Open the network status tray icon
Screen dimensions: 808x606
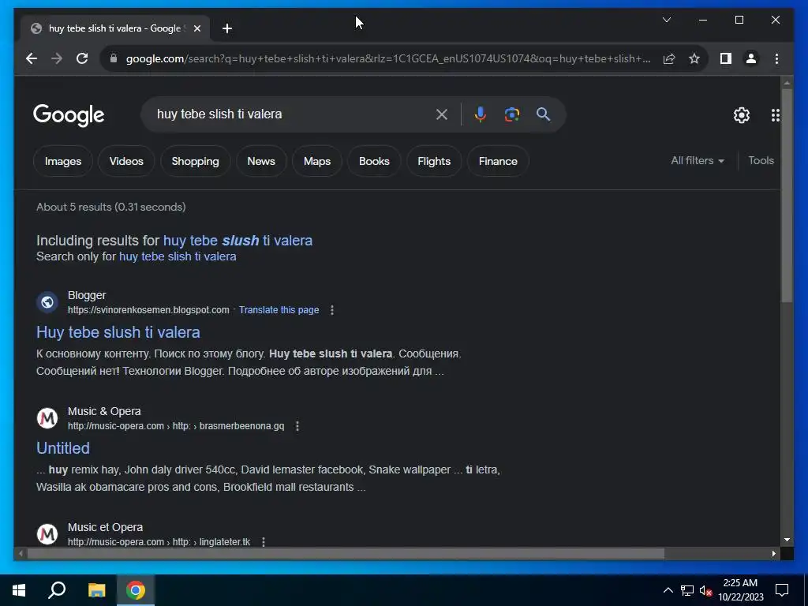[687, 590]
